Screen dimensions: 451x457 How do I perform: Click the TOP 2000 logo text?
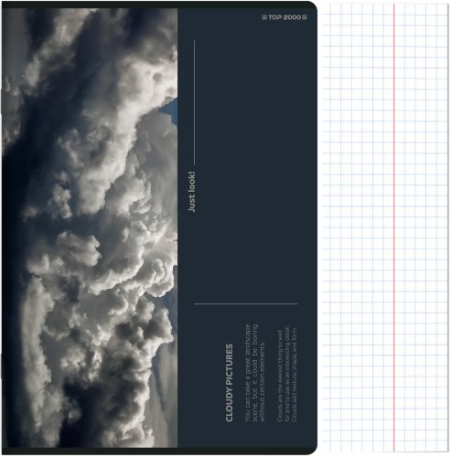point(285,17)
